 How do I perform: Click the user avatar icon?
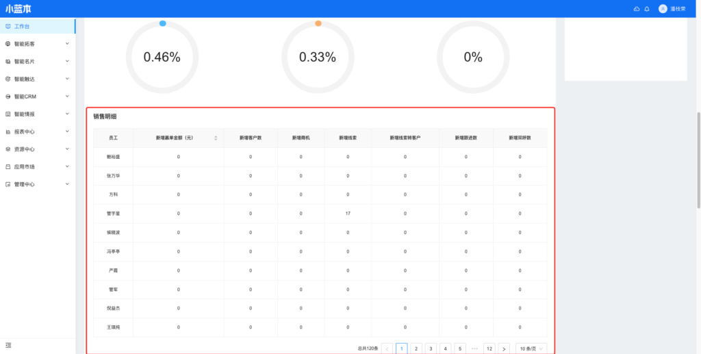point(663,9)
